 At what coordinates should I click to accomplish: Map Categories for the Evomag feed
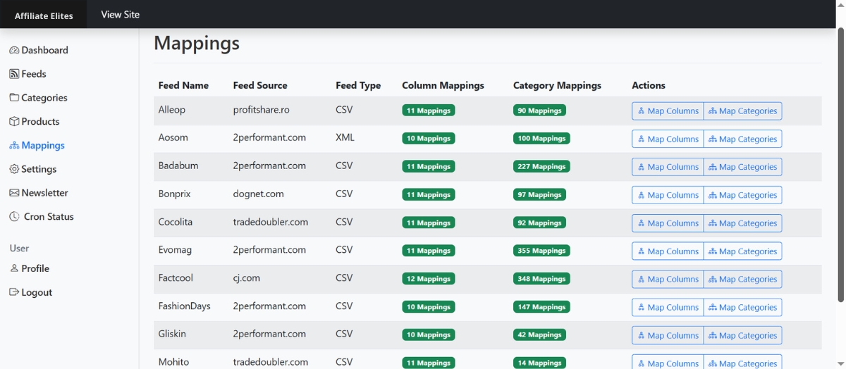[x=742, y=251]
